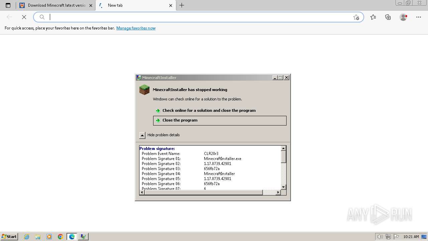The image size is (428, 241).
Task: Stop loading the page
Action: [x=24, y=17]
